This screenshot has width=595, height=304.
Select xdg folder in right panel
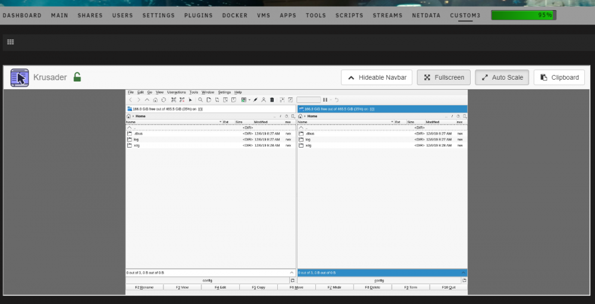pyautogui.click(x=383, y=145)
